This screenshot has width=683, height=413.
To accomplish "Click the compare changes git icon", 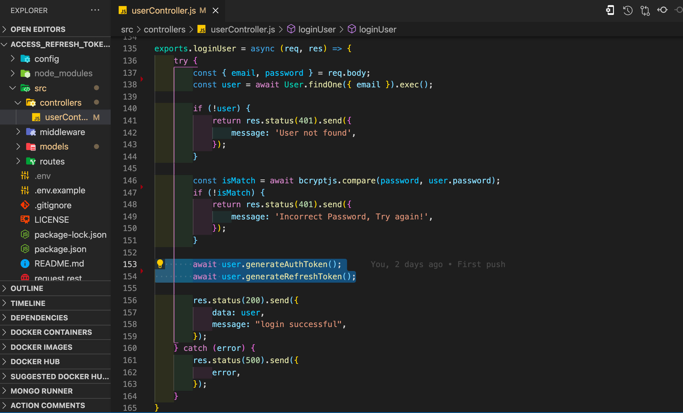I will 645,11.
